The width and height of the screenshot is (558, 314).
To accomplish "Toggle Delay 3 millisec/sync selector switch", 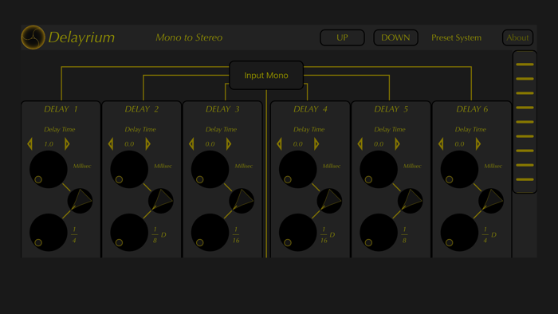I will click(x=242, y=201).
